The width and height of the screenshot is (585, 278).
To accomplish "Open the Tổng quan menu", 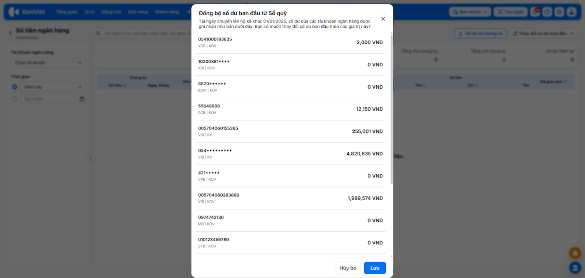I will pos(67,12).
